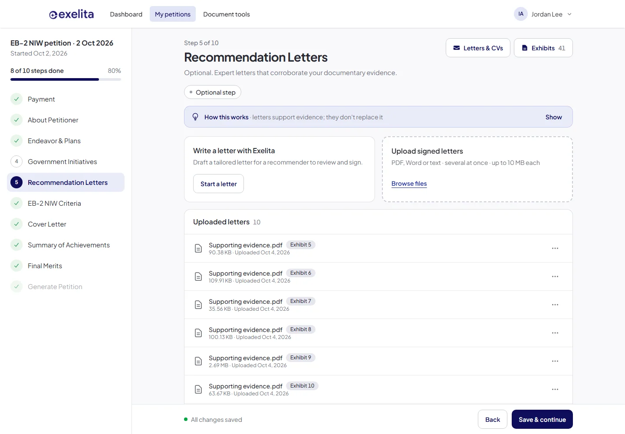Click the document icon of Exhibit 10 file
This screenshot has width=625, height=434.
[198, 389]
